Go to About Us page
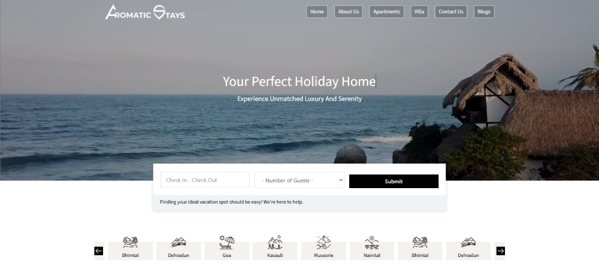This screenshot has height=272, width=599. [349, 11]
